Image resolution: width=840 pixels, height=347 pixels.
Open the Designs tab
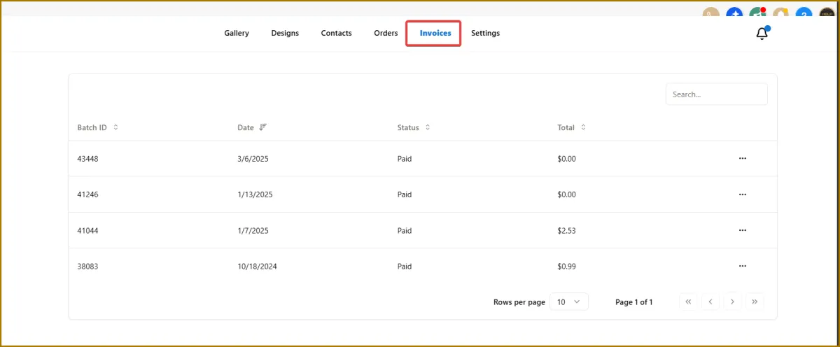[x=285, y=33]
